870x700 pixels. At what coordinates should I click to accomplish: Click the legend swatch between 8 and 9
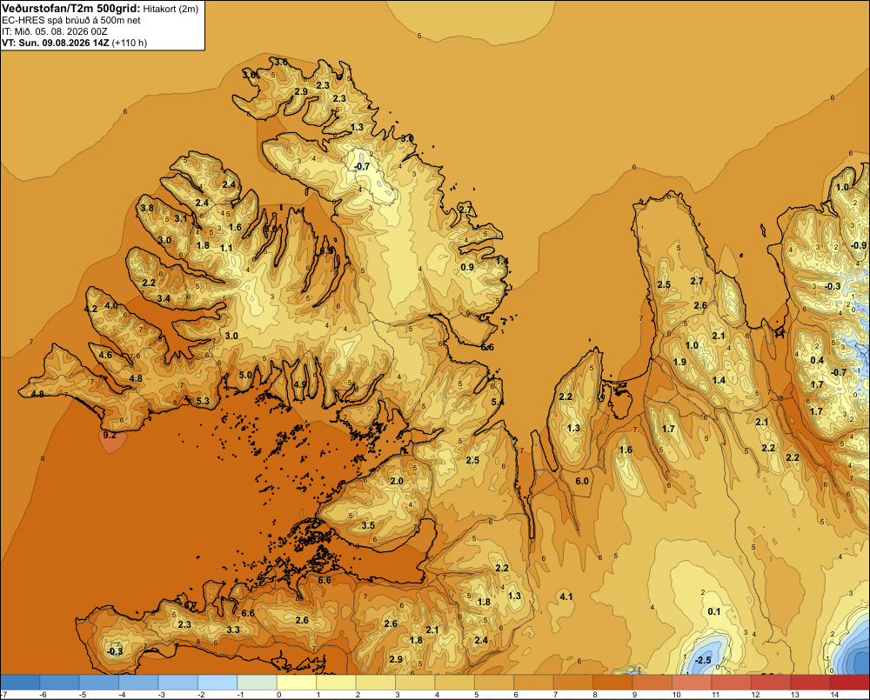pos(612,683)
